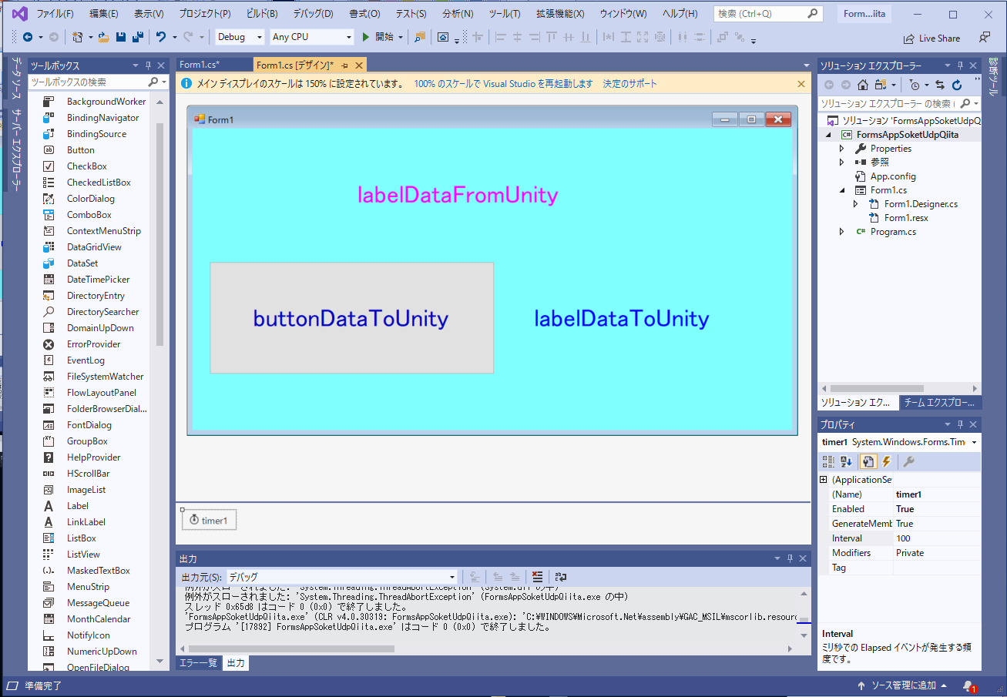Select Form1.resx in Solution Explorer

(906, 218)
